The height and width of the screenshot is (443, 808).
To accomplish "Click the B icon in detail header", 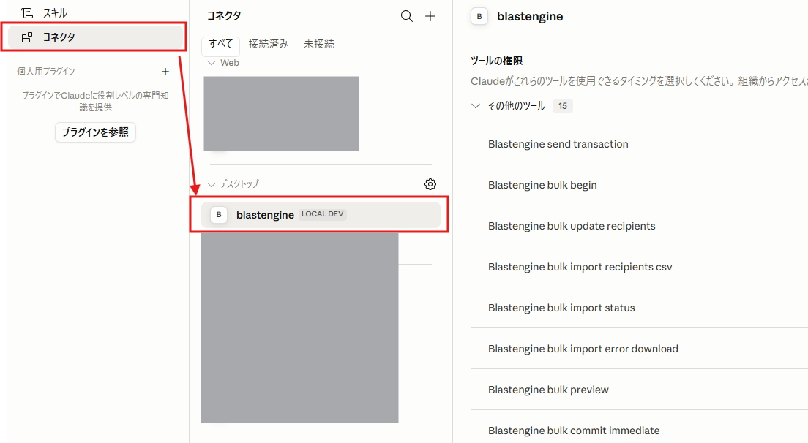I will [479, 17].
